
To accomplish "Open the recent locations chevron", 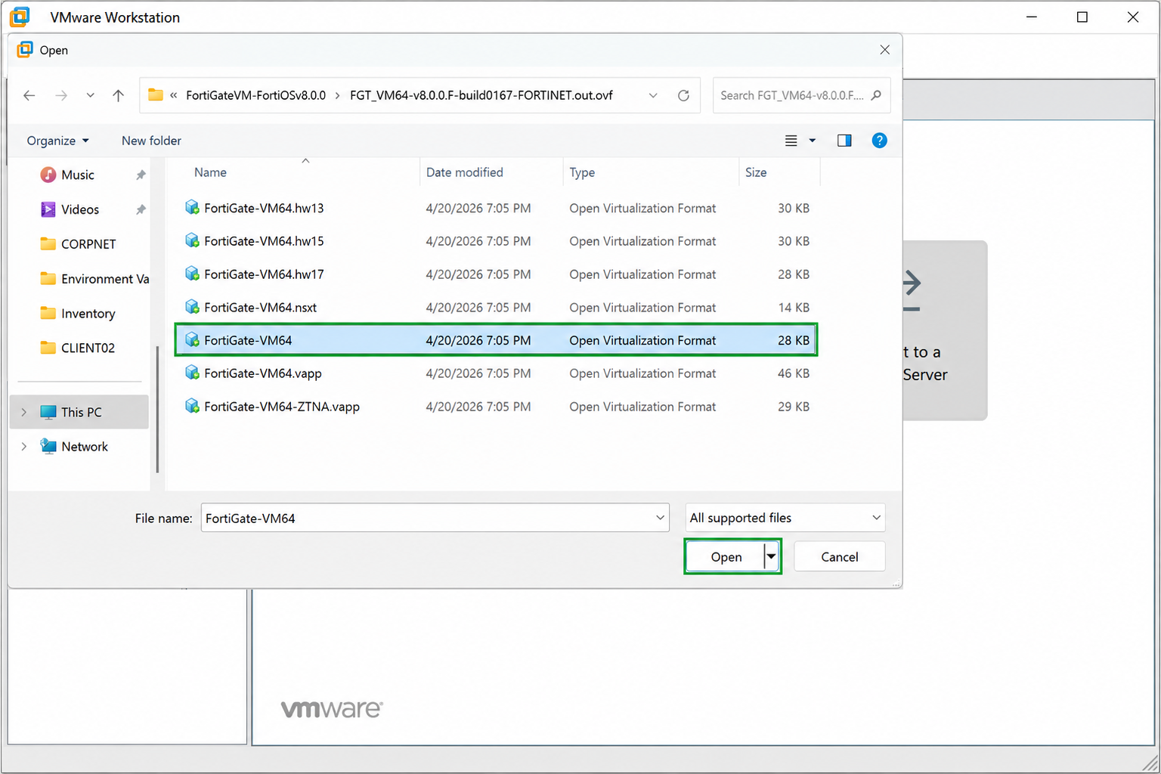I will click(90, 95).
